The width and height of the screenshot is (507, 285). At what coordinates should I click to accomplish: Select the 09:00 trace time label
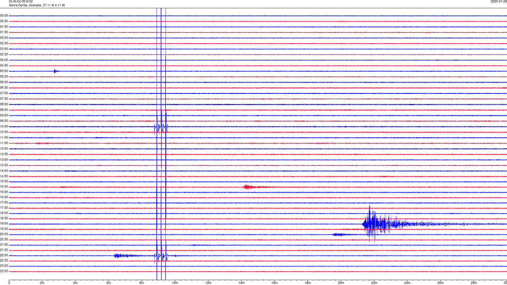pos(4,116)
